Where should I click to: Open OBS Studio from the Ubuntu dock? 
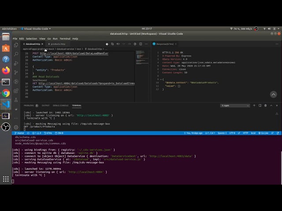[6, 127]
